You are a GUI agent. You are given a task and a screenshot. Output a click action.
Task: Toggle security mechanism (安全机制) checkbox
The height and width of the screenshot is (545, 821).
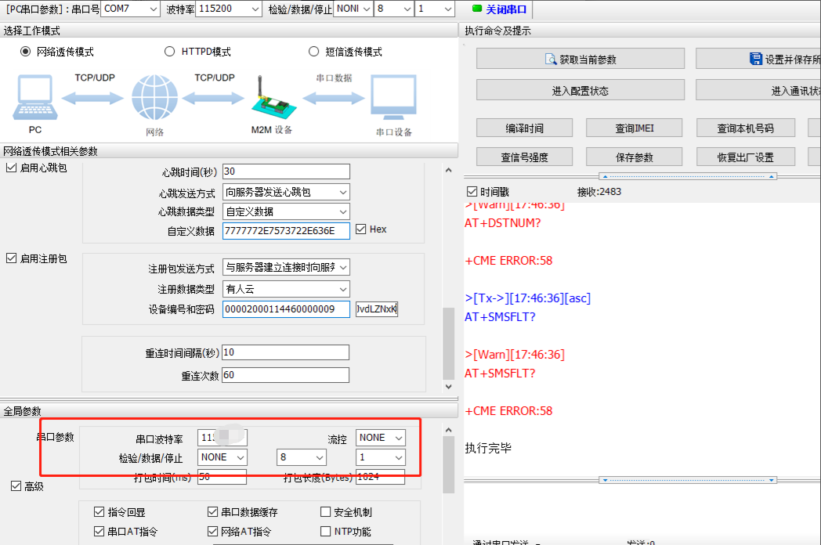[x=325, y=511]
